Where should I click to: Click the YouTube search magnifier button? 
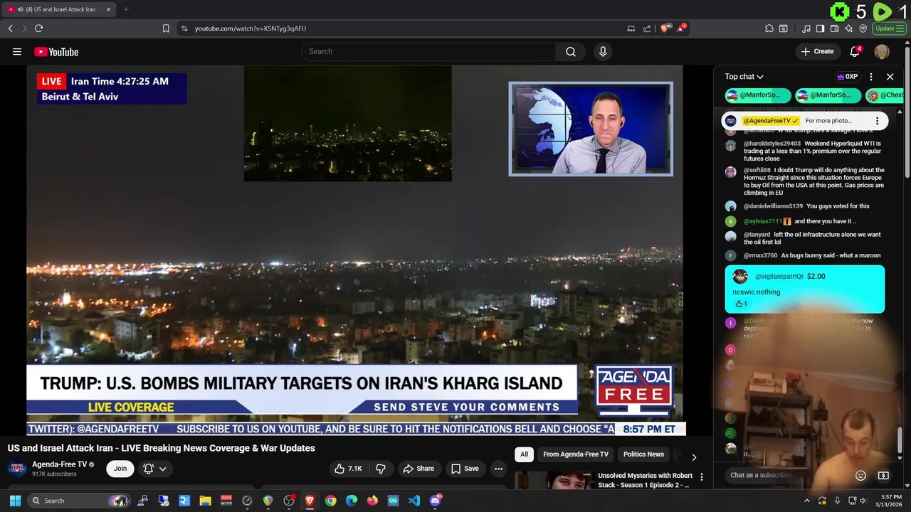tap(570, 51)
